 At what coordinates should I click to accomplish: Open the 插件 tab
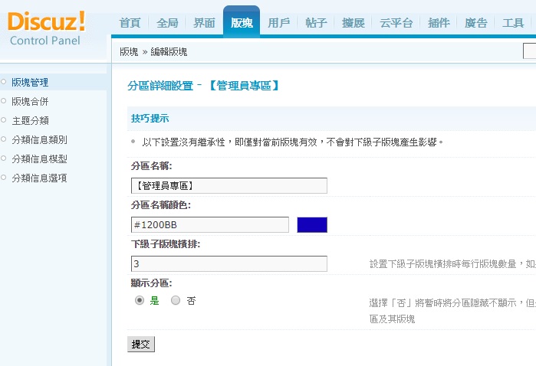pyautogui.click(x=439, y=23)
